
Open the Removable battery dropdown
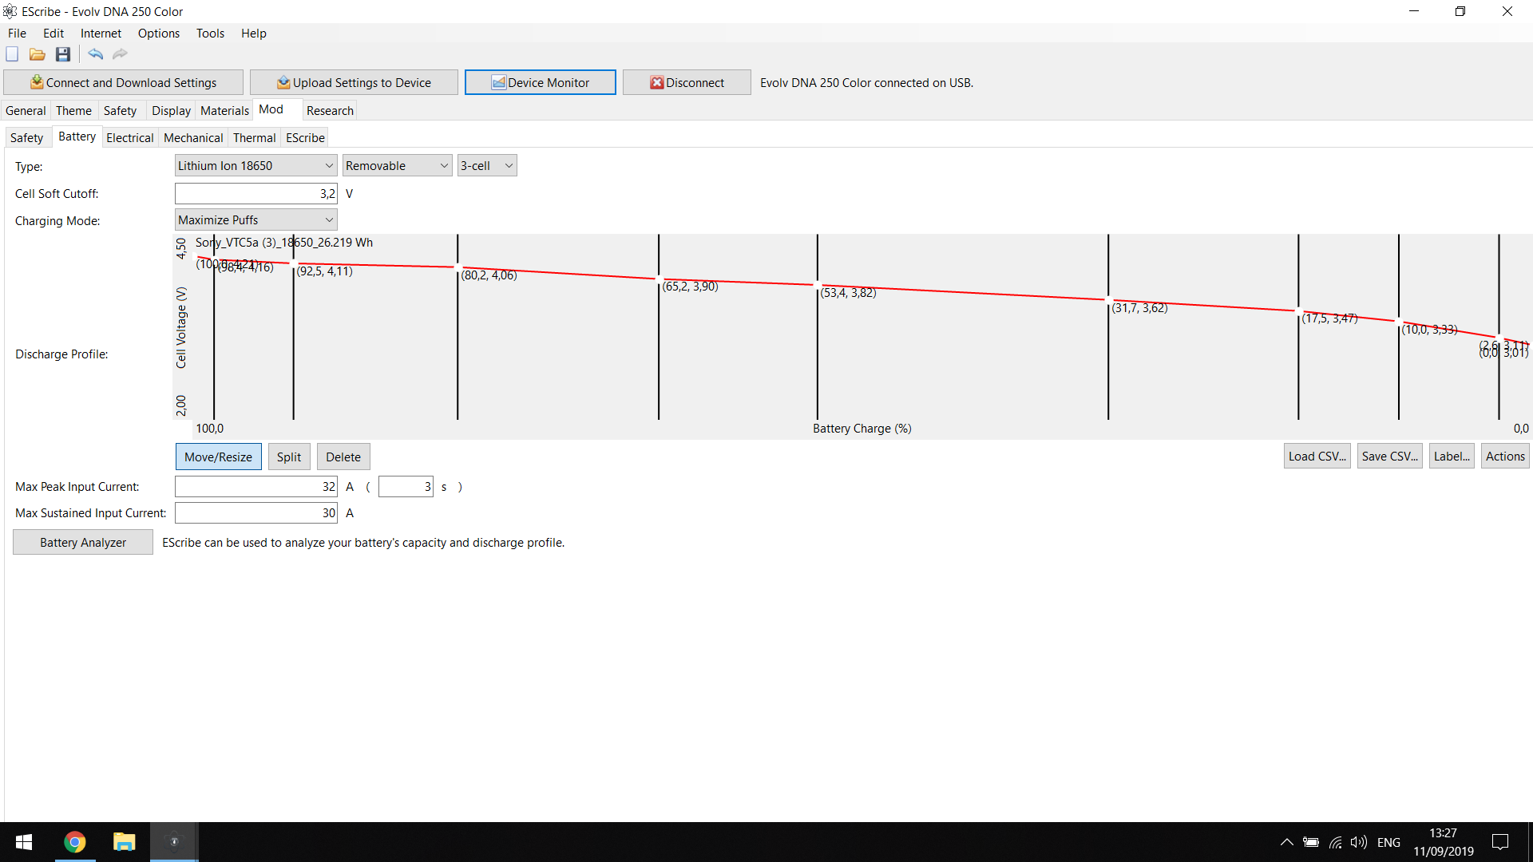(x=397, y=165)
